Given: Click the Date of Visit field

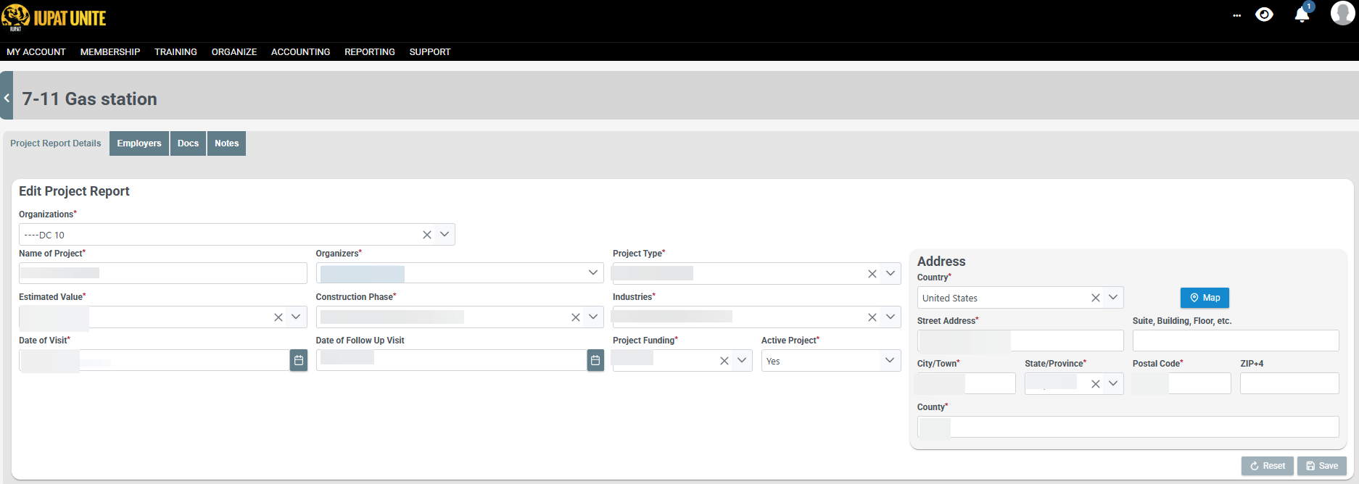Looking at the screenshot, I should (154, 360).
